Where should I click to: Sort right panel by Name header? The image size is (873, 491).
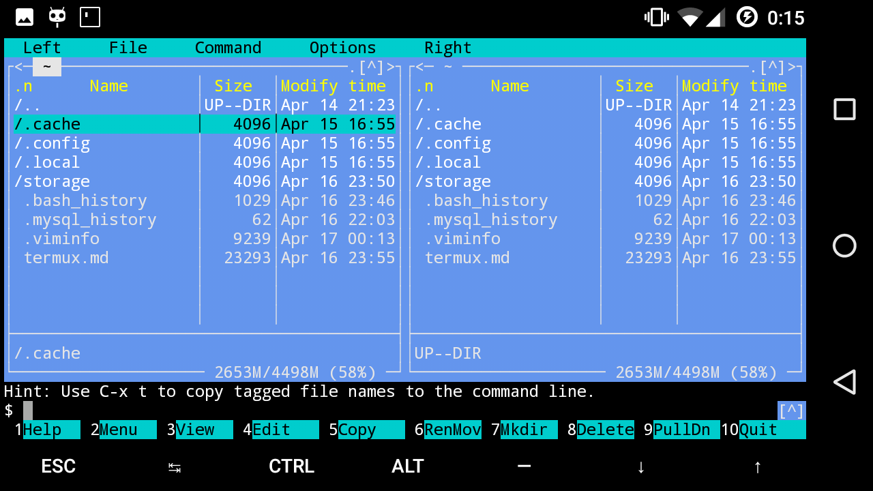[509, 86]
